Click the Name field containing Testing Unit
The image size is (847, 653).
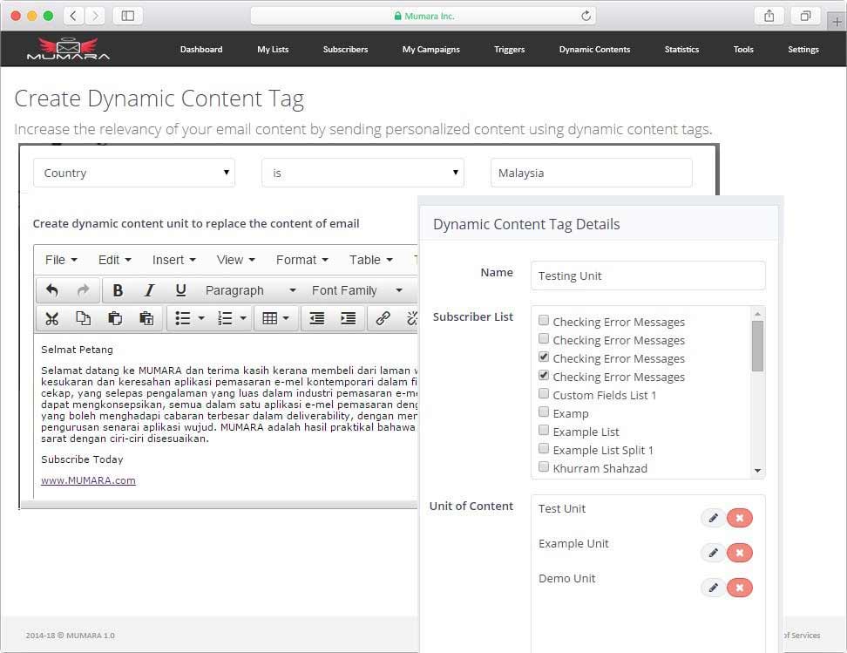647,275
